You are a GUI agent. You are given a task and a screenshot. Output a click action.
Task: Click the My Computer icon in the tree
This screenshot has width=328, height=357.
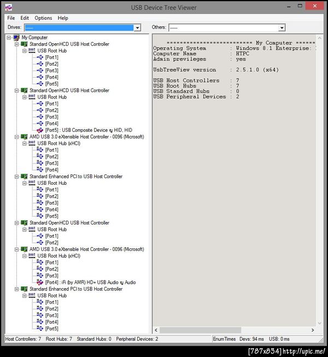(16, 37)
